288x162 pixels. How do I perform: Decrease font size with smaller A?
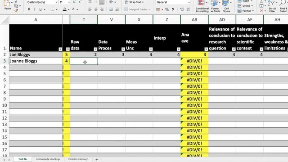click(80, 2)
